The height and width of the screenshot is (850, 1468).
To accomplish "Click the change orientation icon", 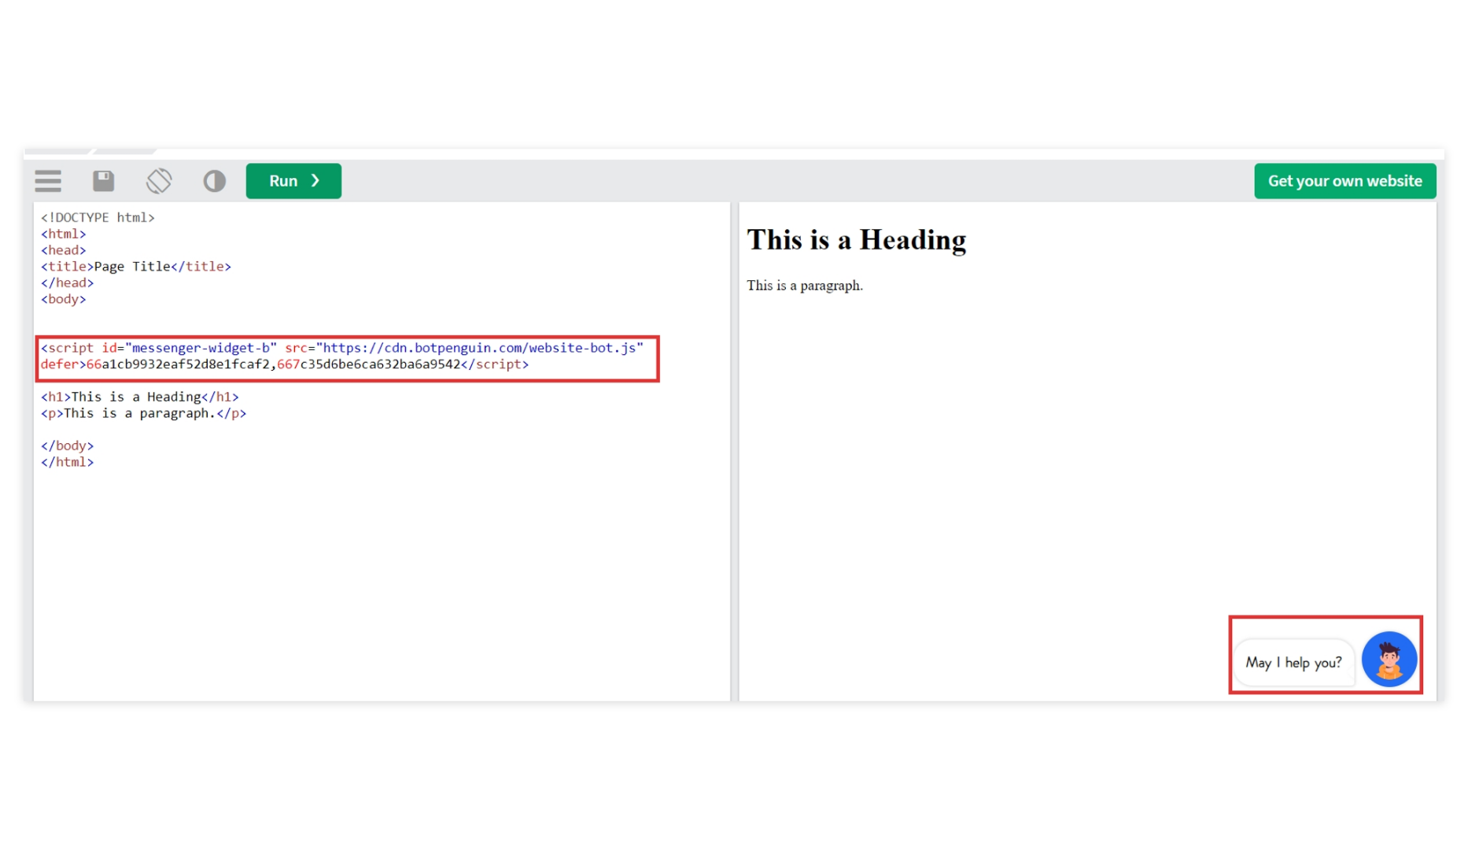I will 159,181.
